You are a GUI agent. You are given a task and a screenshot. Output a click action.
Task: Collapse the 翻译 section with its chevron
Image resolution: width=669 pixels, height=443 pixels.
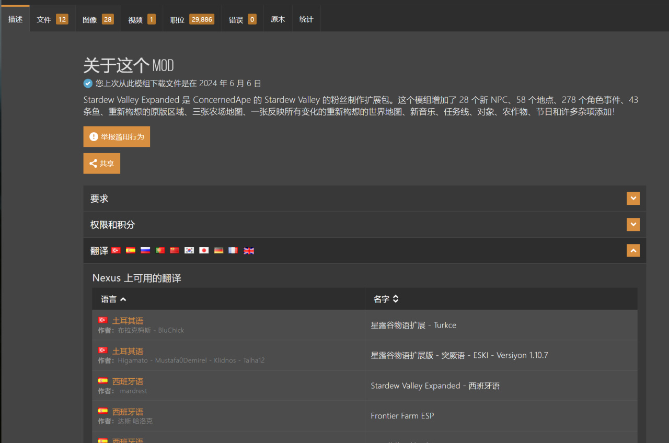(x=633, y=251)
